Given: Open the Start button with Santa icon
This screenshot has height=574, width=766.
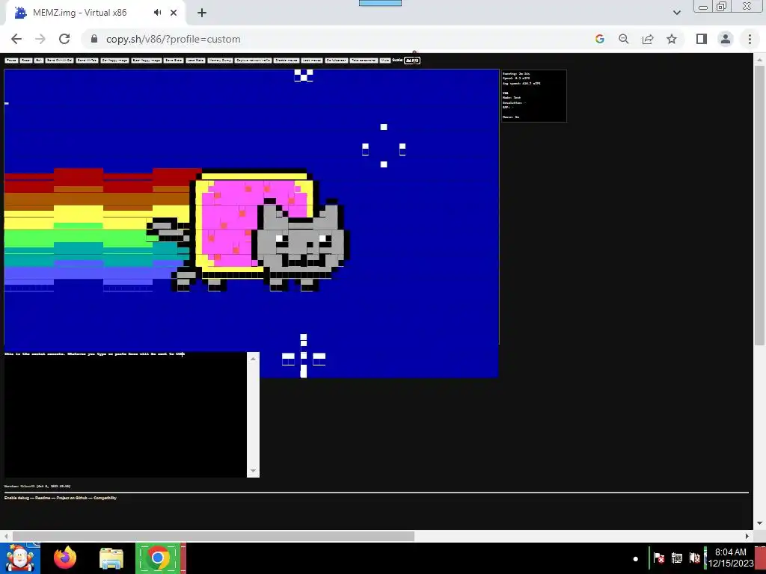Looking at the screenshot, I should point(20,558).
